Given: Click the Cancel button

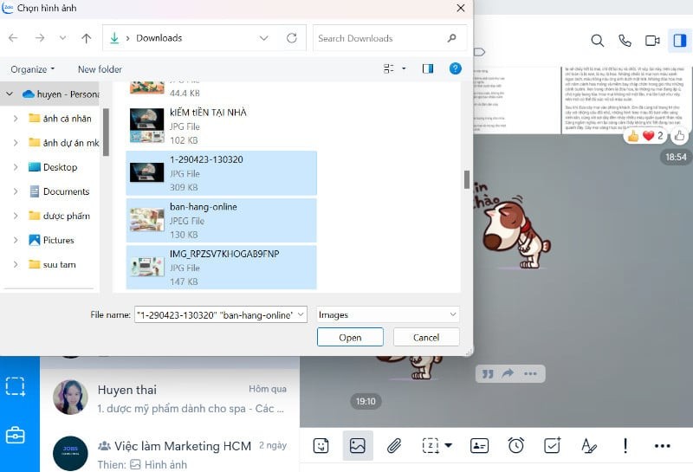Looking at the screenshot, I should tap(426, 337).
